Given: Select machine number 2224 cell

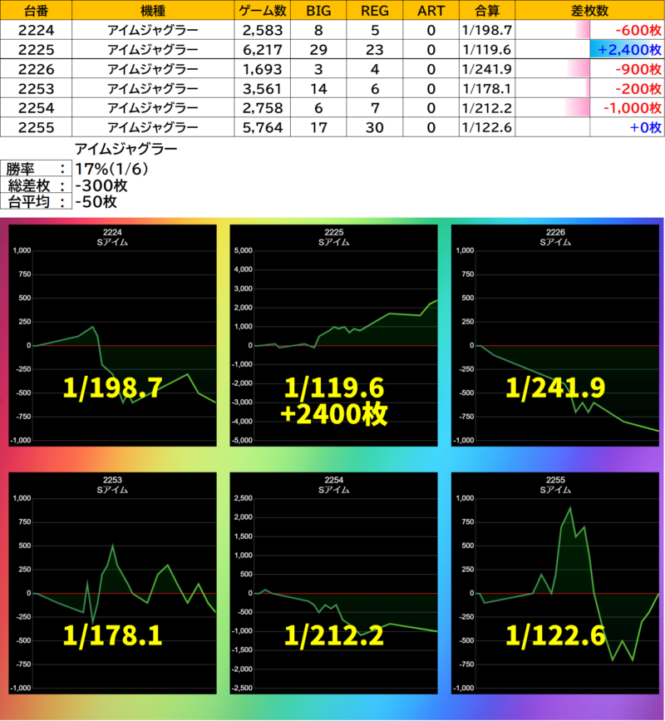Looking at the screenshot, I should pos(36,30).
